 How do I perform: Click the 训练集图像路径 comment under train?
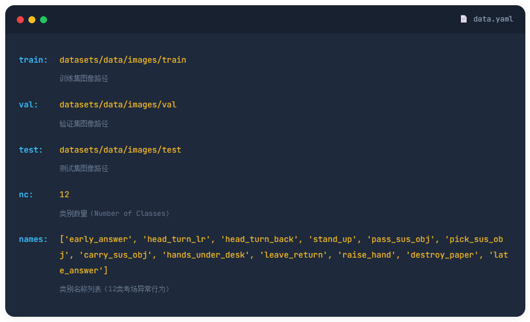coord(84,78)
